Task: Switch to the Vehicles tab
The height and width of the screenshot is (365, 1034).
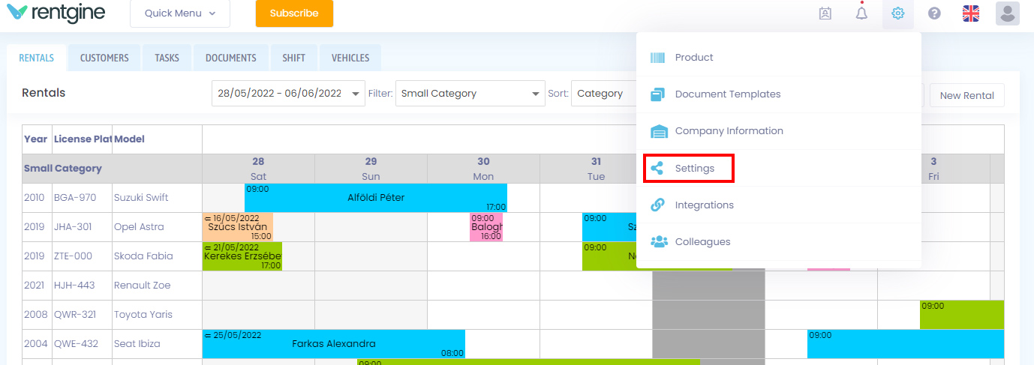Action: [350, 58]
